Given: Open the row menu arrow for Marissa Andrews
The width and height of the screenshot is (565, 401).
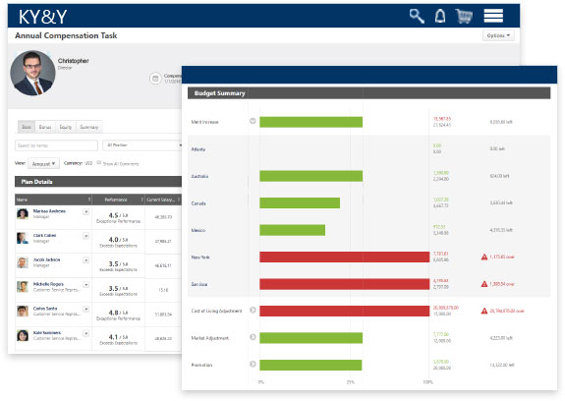Looking at the screenshot, I should 85,212.
